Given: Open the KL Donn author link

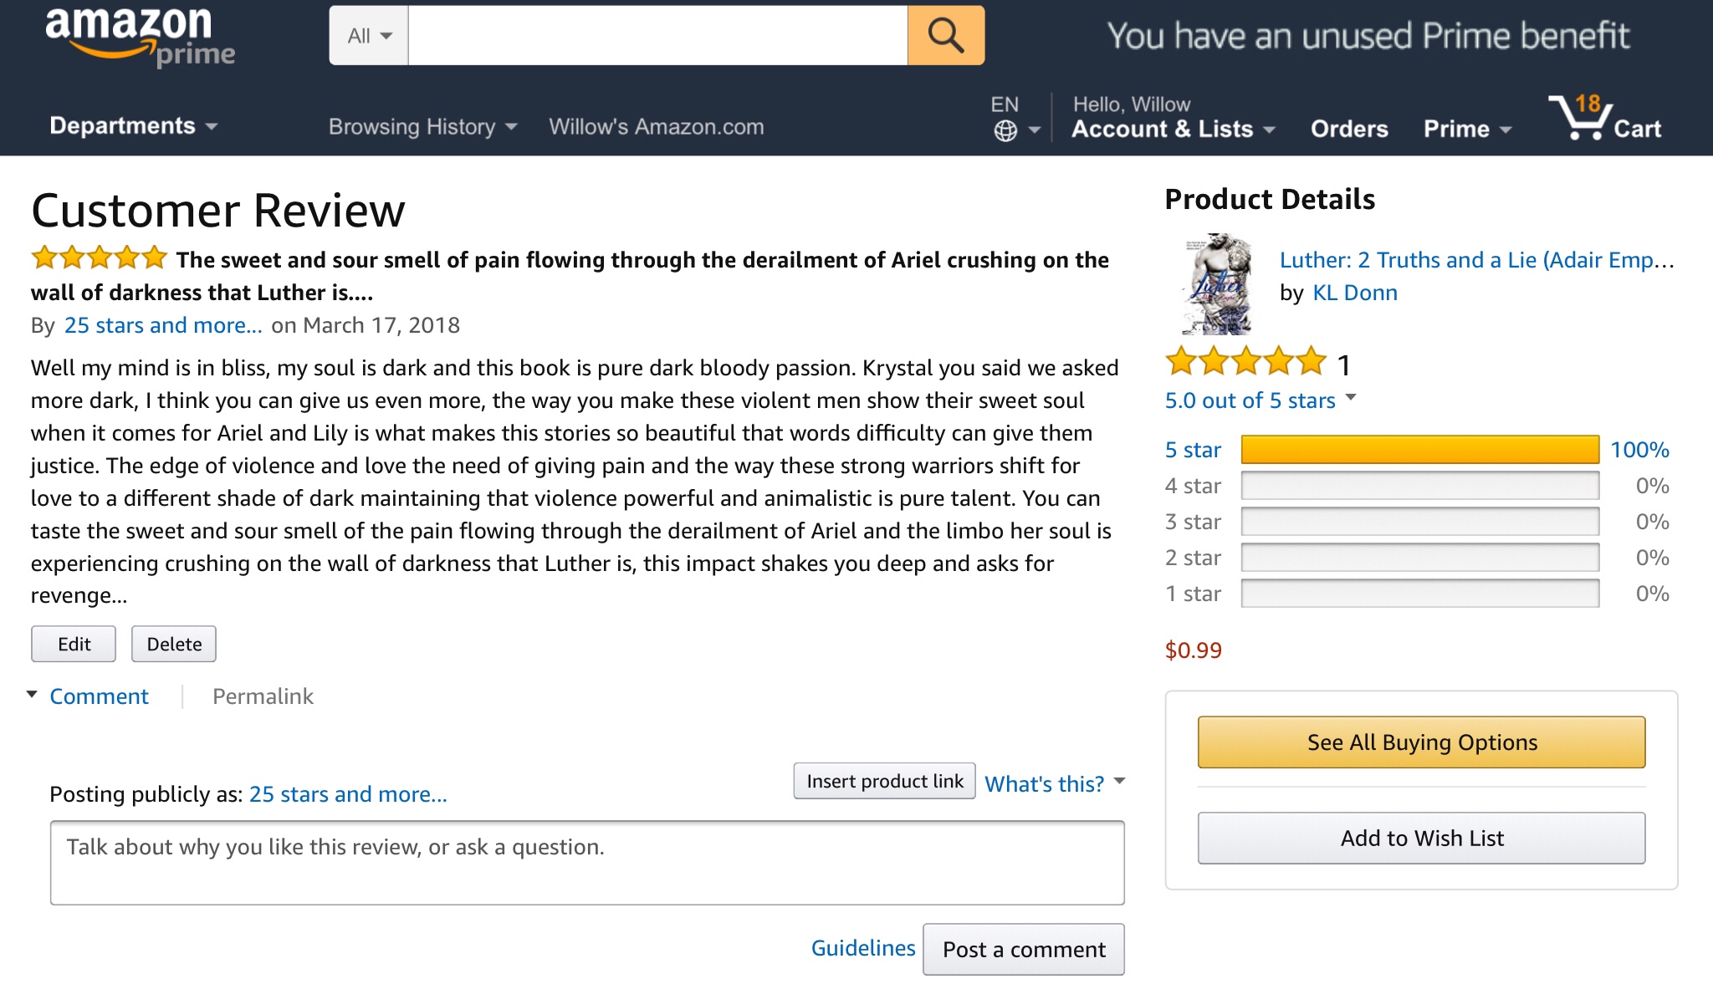Looking at the screenshot, I should point(1354,293).
